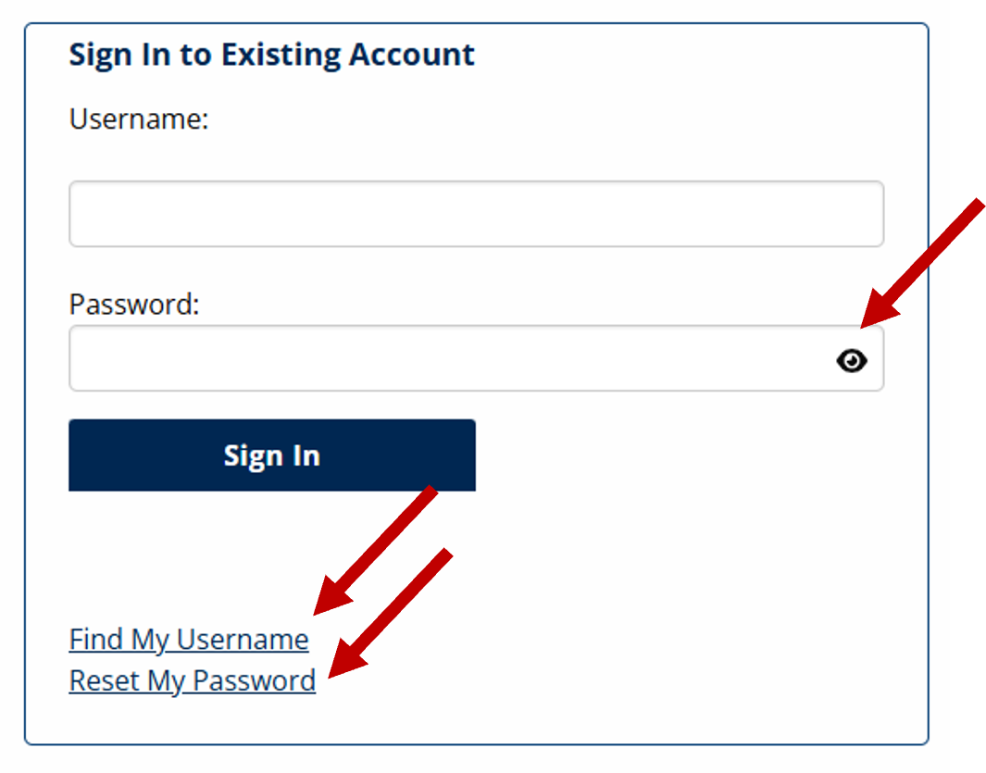Reveal password characters with the eye symbol
The height and width of the screenshot is (773, 986).
coord(852,361)
